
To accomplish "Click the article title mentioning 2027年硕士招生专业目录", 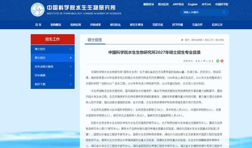I will (155, 52).
